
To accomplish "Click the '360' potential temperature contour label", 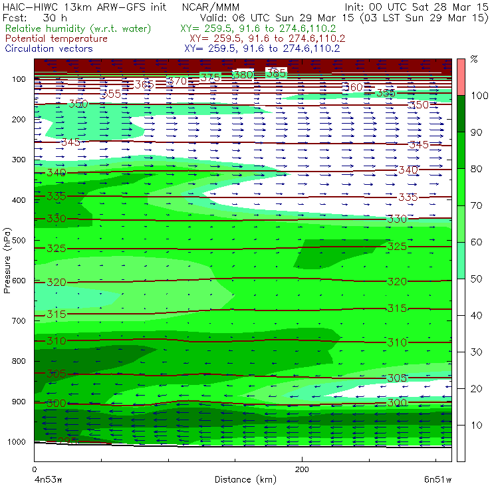I will [x=353, y=87].
